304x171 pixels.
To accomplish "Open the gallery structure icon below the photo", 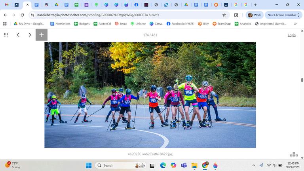I will (x=294, y=154).
